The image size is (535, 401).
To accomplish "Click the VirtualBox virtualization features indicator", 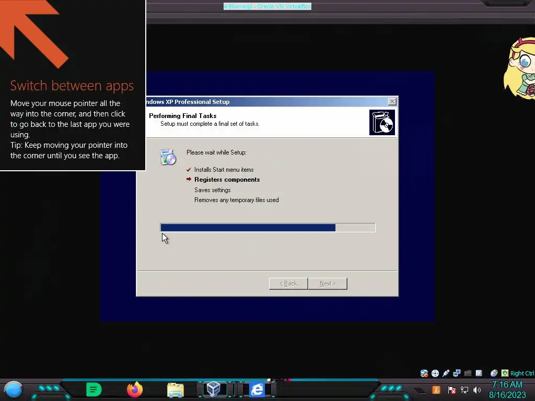I will click(x=479, y=373).
